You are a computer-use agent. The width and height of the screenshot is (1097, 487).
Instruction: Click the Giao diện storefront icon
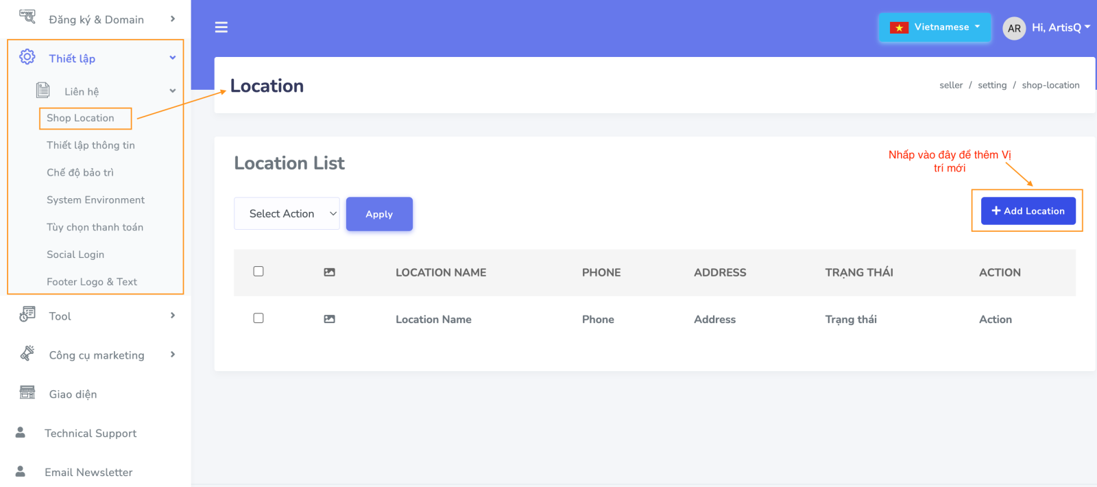(x=27, y=393)
